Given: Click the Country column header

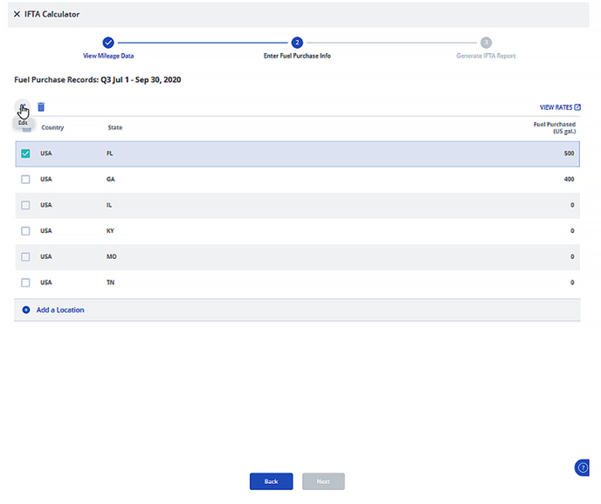Looking at the screenshot, I should point(52,127).
